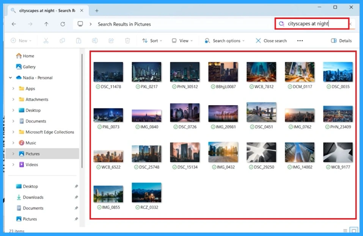The image size is (363, 236).
Task: Open the Sort dropdown
Action: pyautogui.click(x=152, y=40)
